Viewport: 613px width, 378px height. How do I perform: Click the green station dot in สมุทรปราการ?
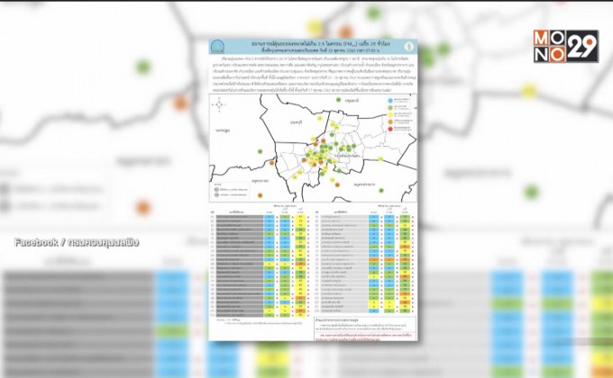[x=381, y=191]
